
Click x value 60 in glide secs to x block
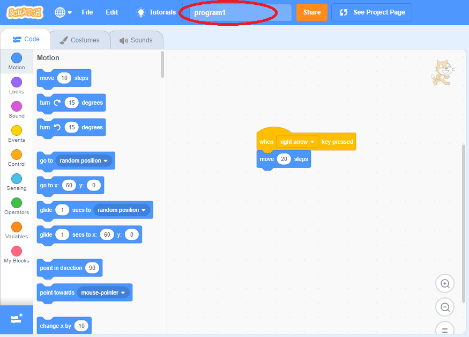point(107,235)
